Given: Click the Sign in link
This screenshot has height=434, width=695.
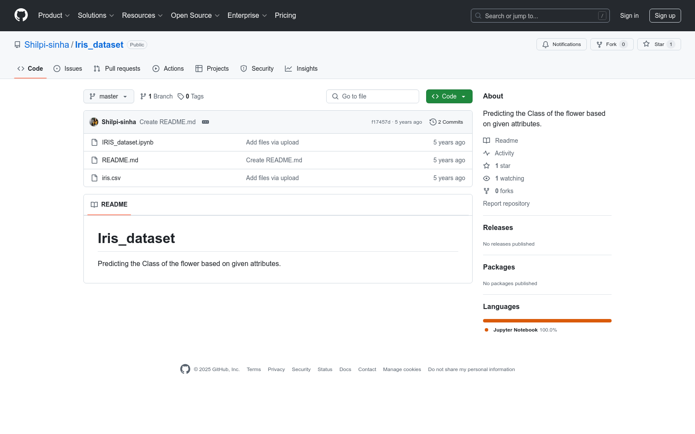Looking at the screenshot, I should [629, 16].
